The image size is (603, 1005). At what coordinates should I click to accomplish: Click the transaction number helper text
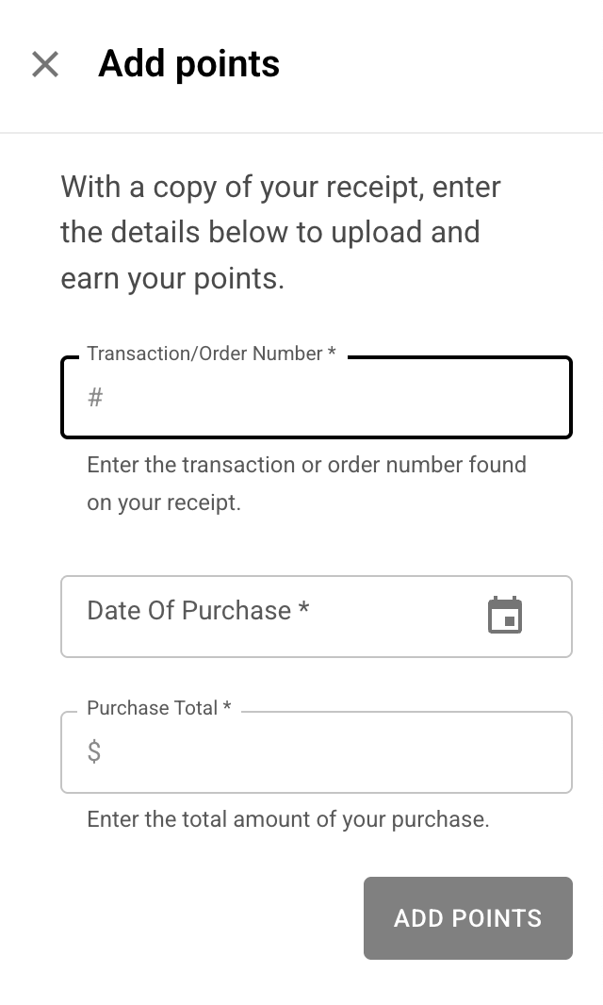[x=306, y=483]
